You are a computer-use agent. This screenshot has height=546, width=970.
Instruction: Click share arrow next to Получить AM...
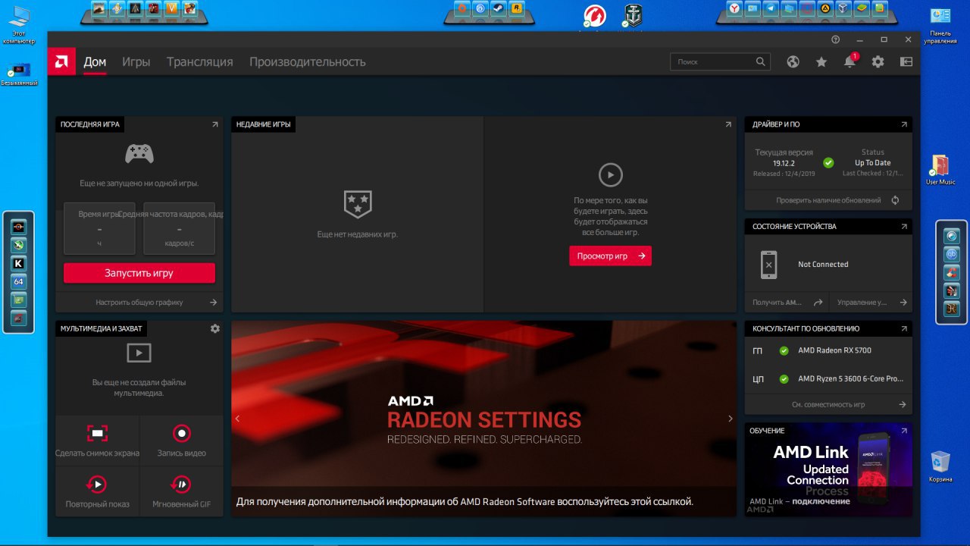pyautogui.click(x=818, y=302)
